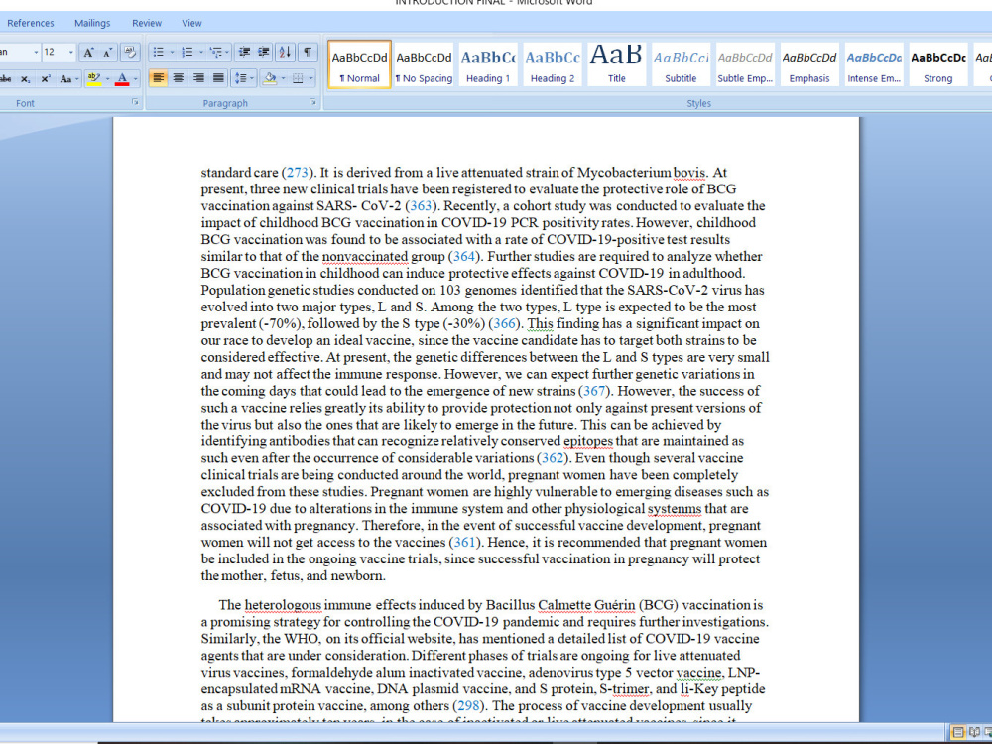Apply paragraph shading with paint bucket
Viewport: 992px width, 744px height.
click(x=270, y=78)
